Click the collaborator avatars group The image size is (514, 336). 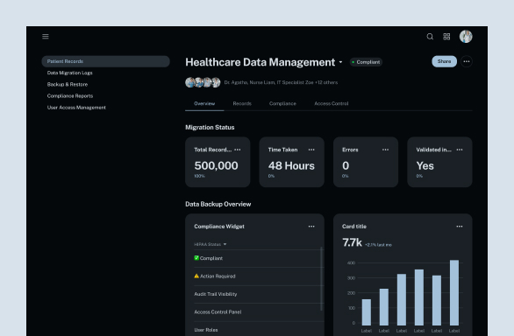pyautogui.click(x=203, y=82)
